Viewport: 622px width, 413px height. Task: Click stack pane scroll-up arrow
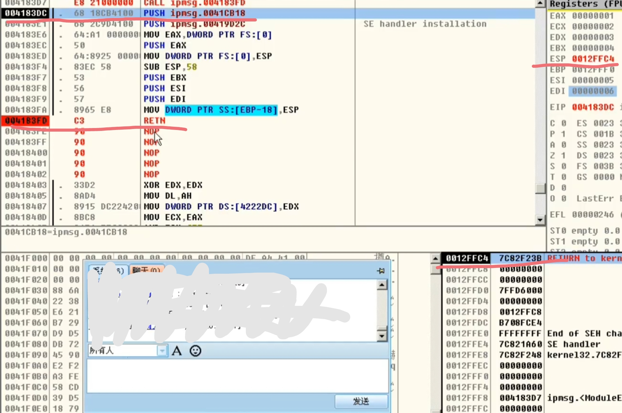435,258
